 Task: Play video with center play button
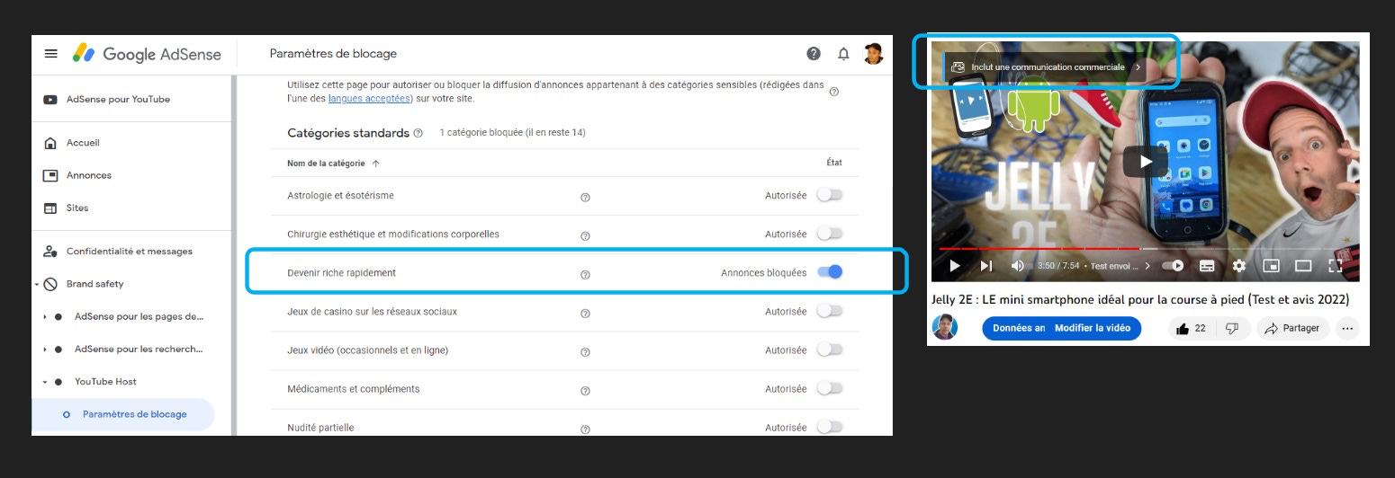[1145, 162]
